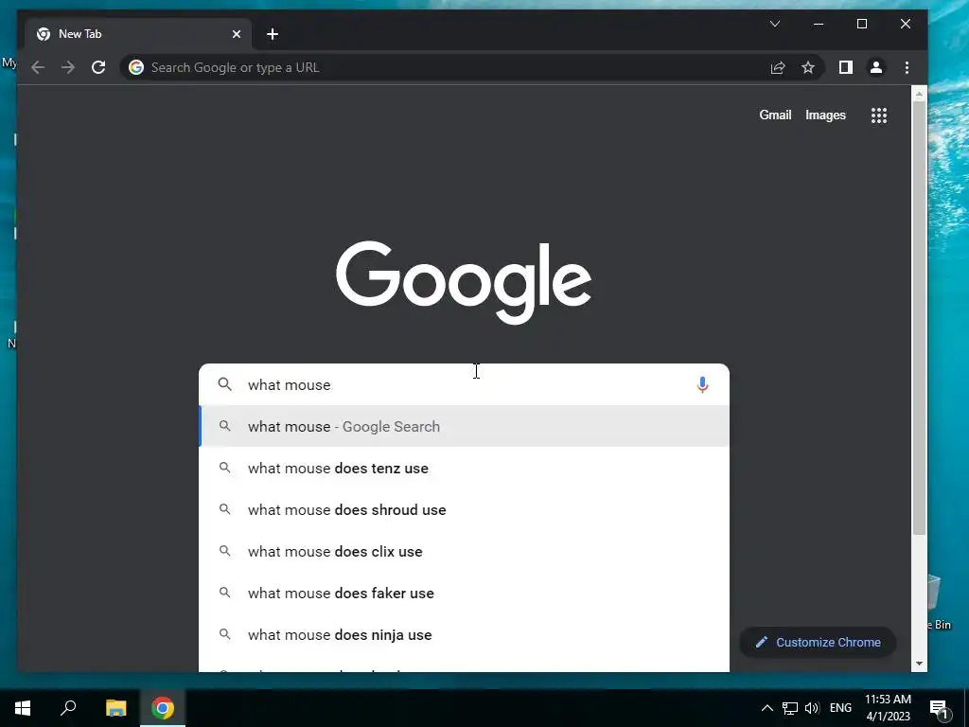This screenshot has height=727, width=969.
Task: Open the volume tray icon
Action: pyautogui.click(x=812, y=708)
